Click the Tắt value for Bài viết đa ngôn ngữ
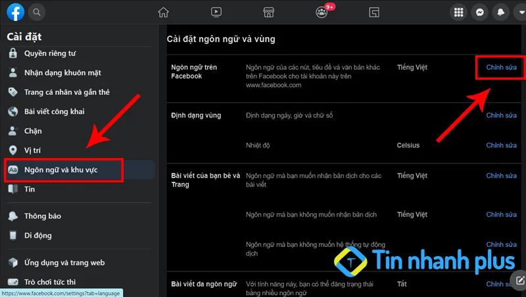This screenshot has height=297, width=526. pyautogui.click(x=402, y=284)
